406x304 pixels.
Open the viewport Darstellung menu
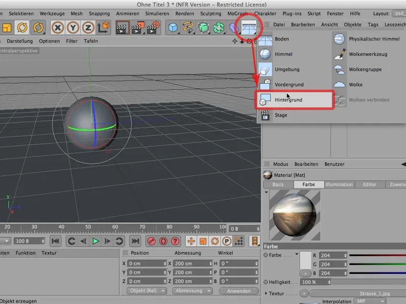click(x=20, y=41)
